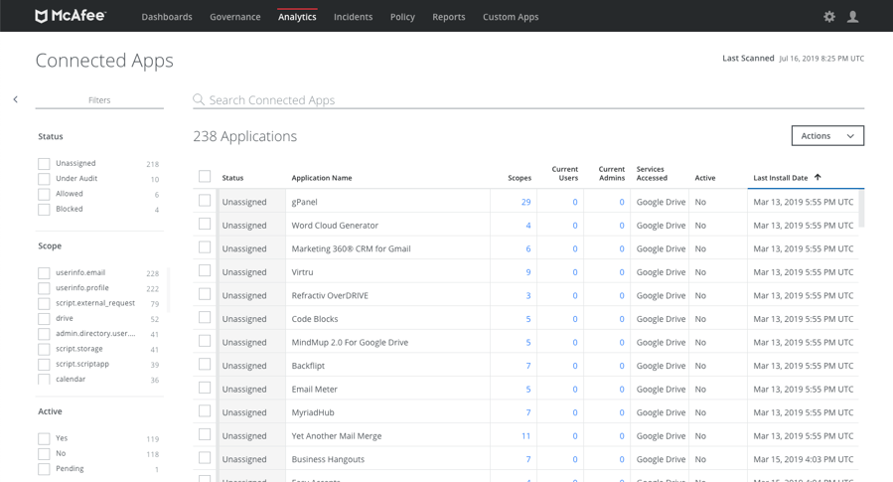This screenshot has width=893, height=482.
Task: Click the search magnifier icon
Action: pyautogui.click(x=199, y=99)
